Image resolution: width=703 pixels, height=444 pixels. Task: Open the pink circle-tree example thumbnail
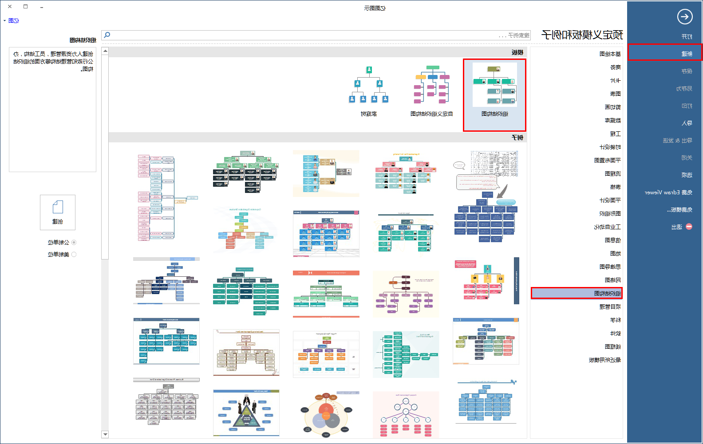click(406, 415)
